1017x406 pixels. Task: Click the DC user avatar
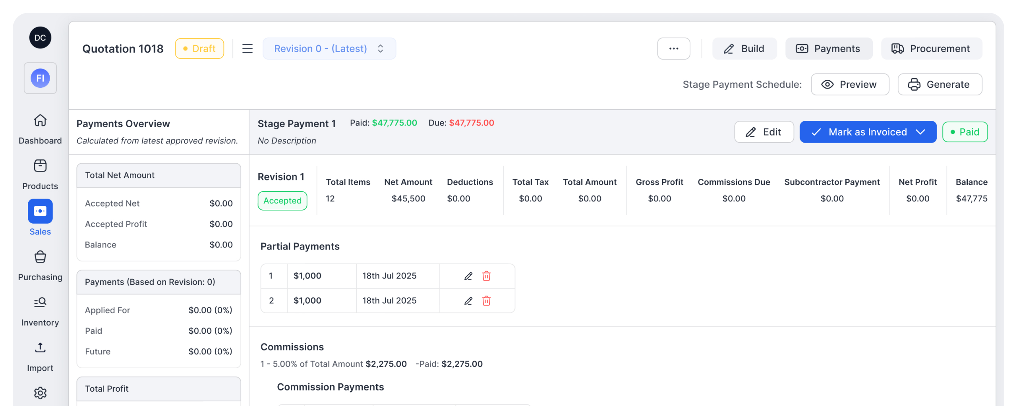pos(40,38)
